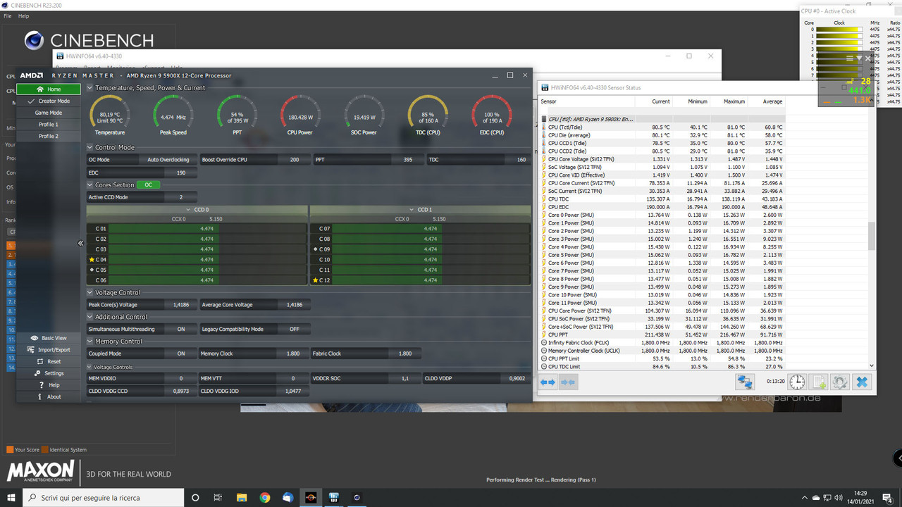Open the File menu in Cinebench
The height and width of the screenshot is (507, 902).
click(8, 16)
